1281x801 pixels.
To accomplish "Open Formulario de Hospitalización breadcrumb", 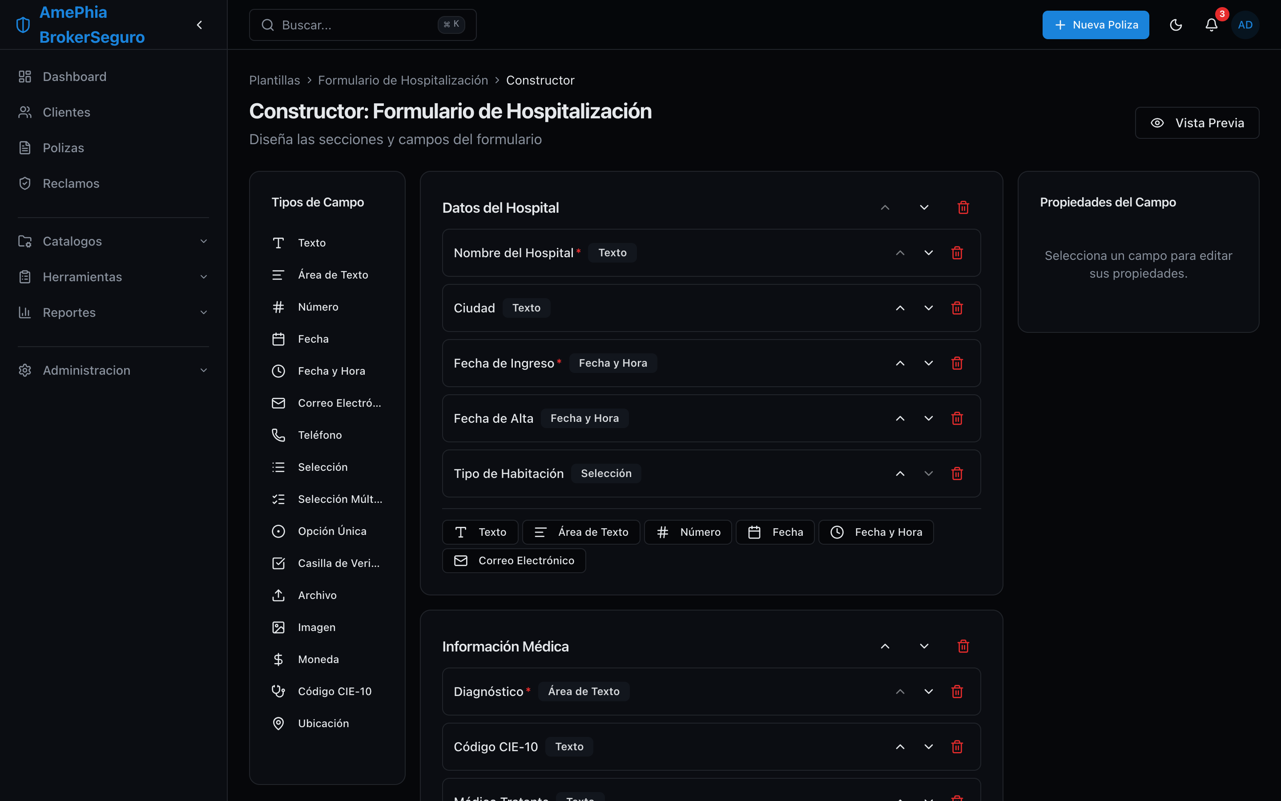I will (403, 80).
